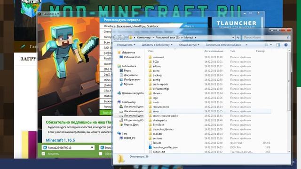Select the options.txt file
This screenshot has height=169, width=301.
tap(159, 152)
